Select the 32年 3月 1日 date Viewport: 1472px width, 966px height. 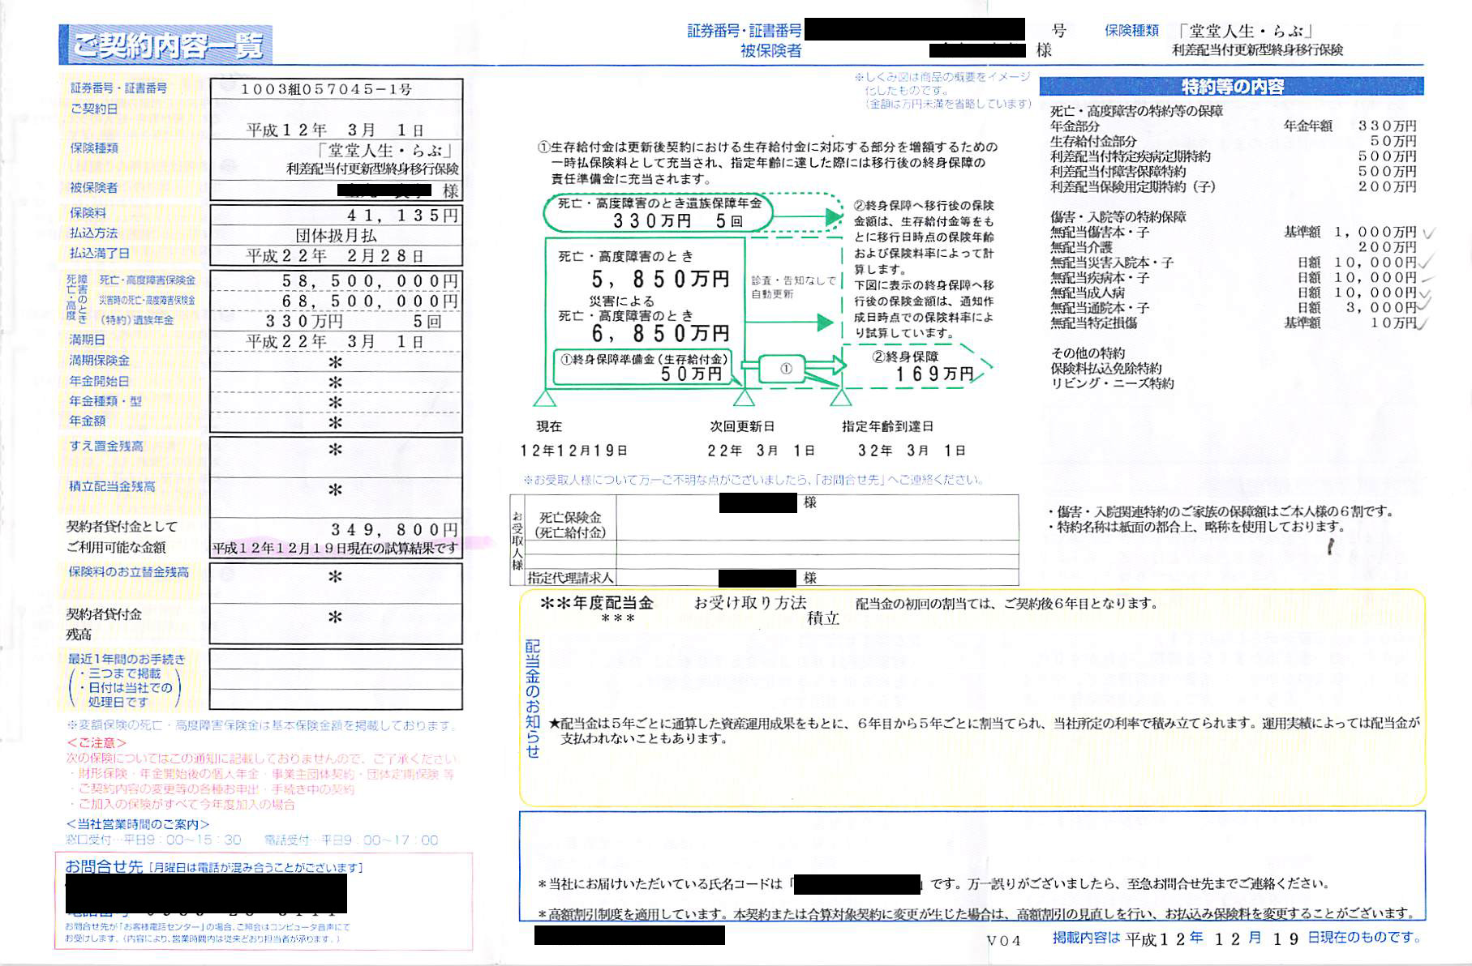tap(912, 451)
